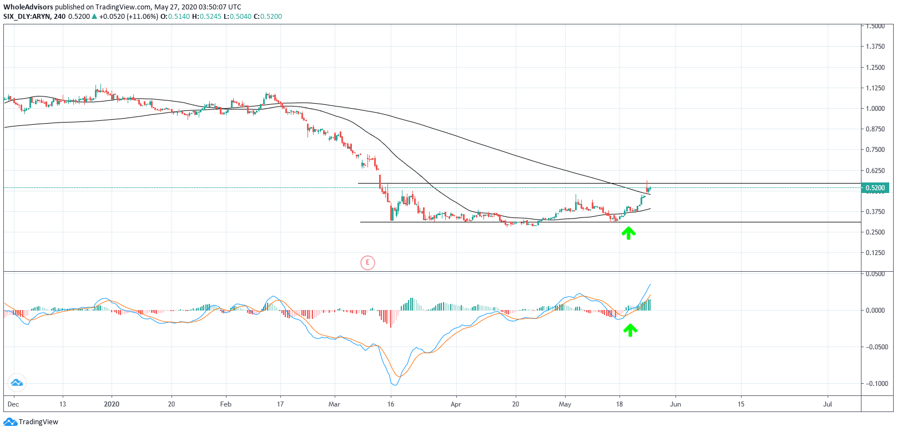Click the 0.1250 price axis label

coord(875,253)
